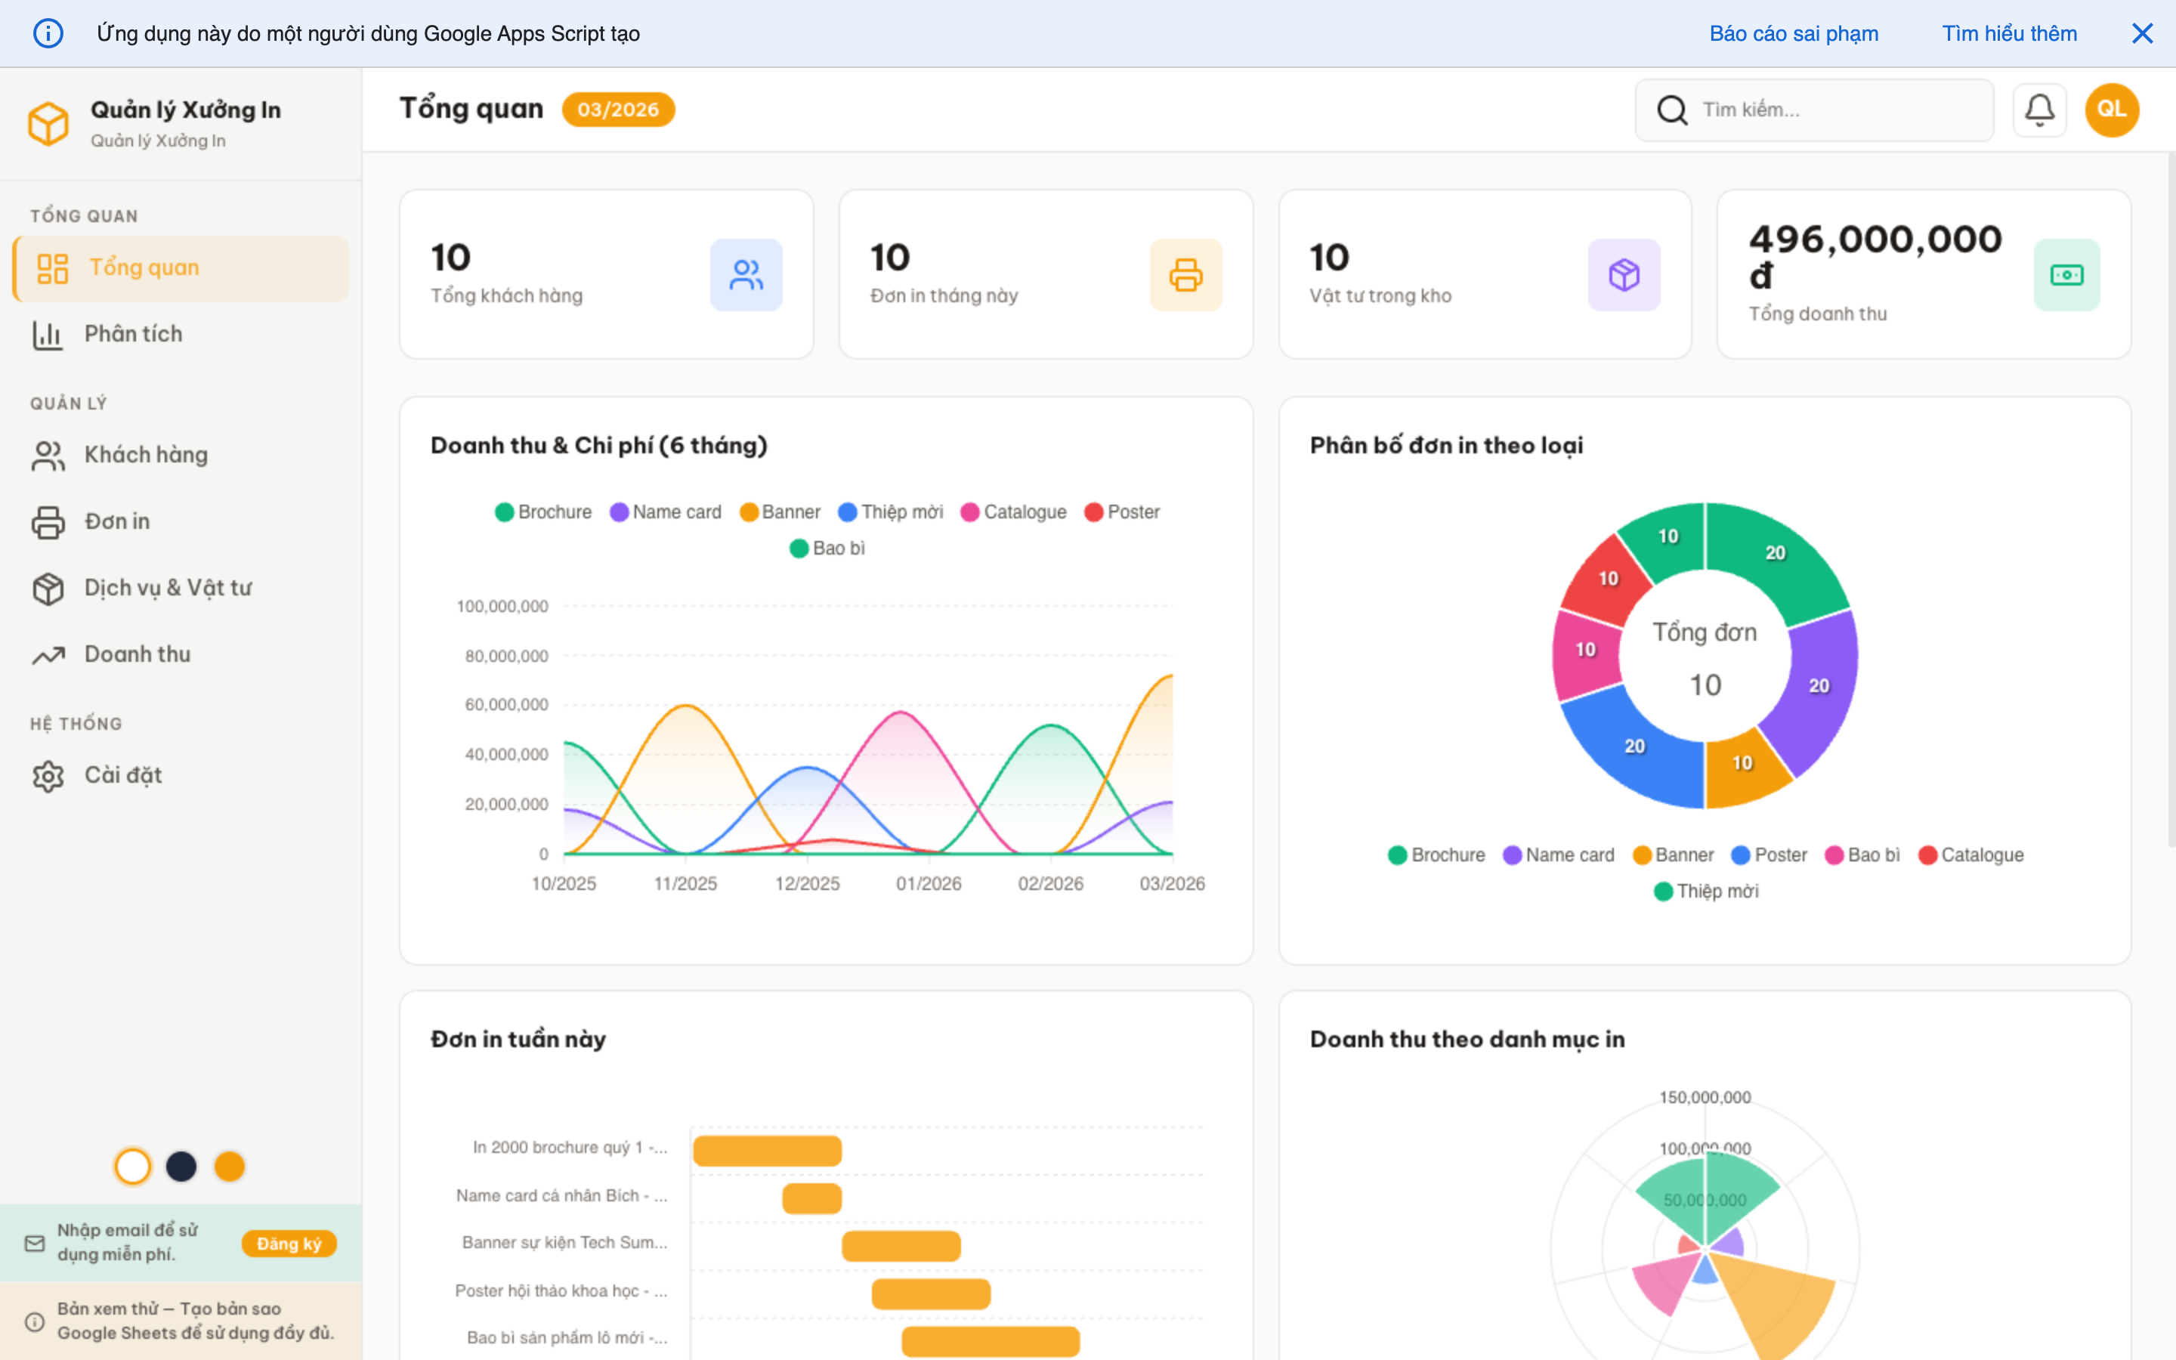The width and height of the screenshot is (2176, 1360).
Task: Click the Quản lý Xưởng In cube logo
Action: (48, 123)
